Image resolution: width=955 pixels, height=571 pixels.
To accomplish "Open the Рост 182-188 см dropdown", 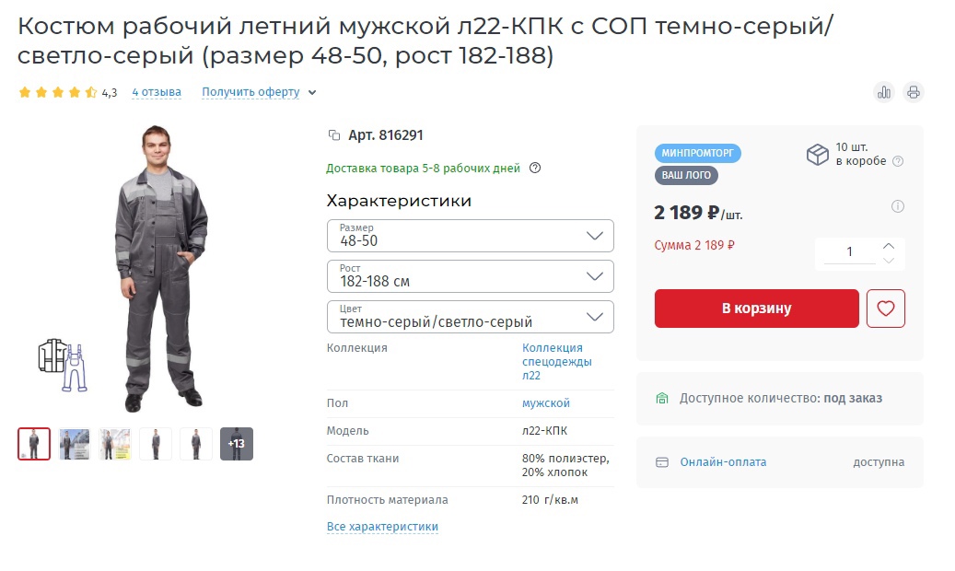I will [x=471, y=276].
